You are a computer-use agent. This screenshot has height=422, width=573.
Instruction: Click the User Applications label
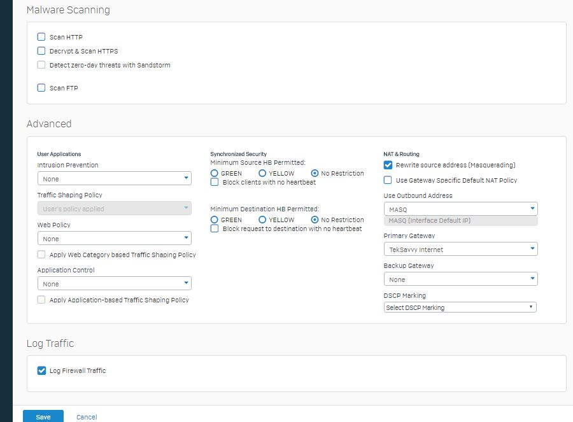(x=59, y=154)
